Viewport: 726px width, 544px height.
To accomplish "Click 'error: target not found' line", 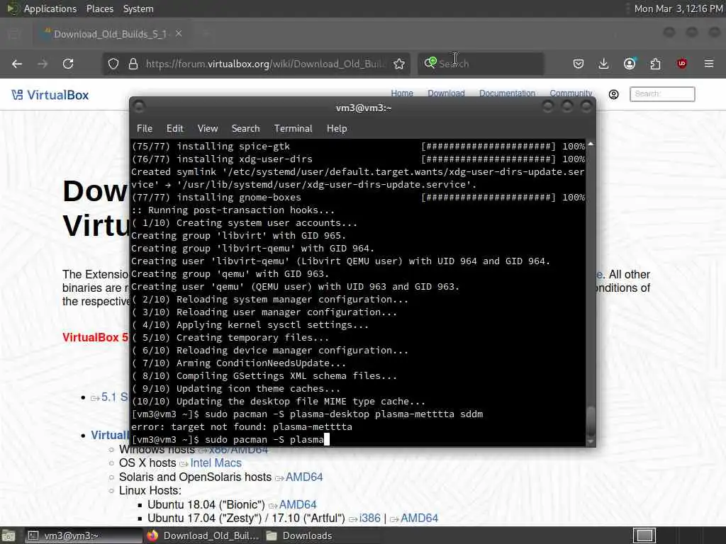I will coord(242,427).
